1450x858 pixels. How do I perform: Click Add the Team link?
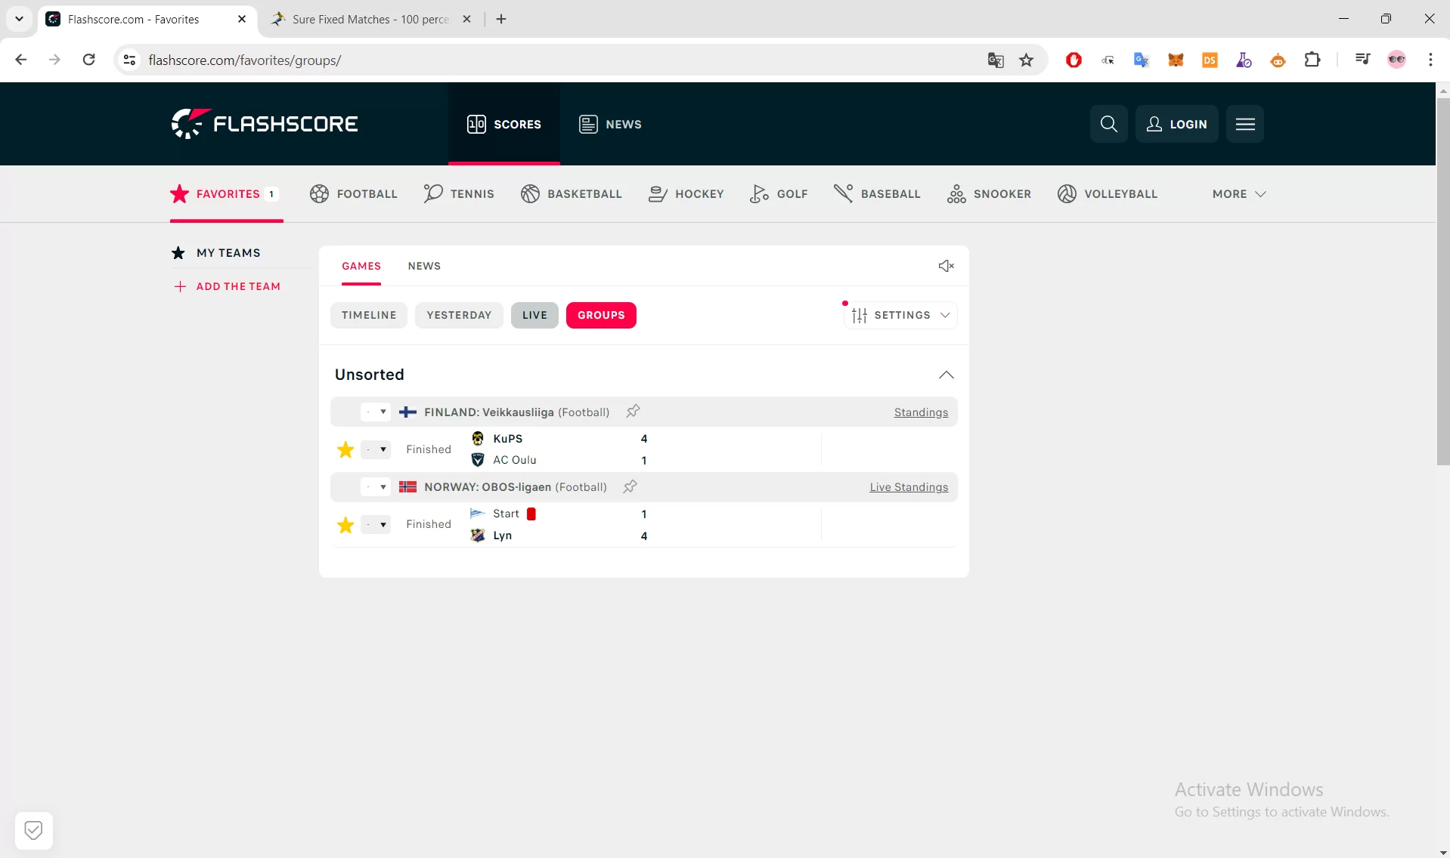[x=227, y=286]
